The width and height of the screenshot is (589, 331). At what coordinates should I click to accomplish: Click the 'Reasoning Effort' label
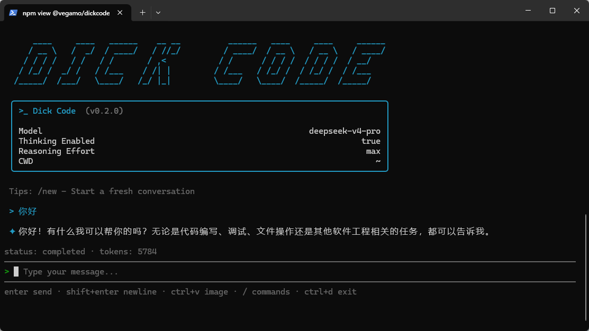pos(56,151)
